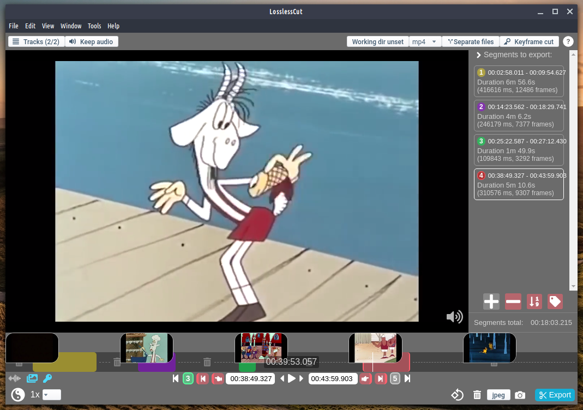Play the video
The width and height of the screenshot is (583, 410).
[292, 379]
